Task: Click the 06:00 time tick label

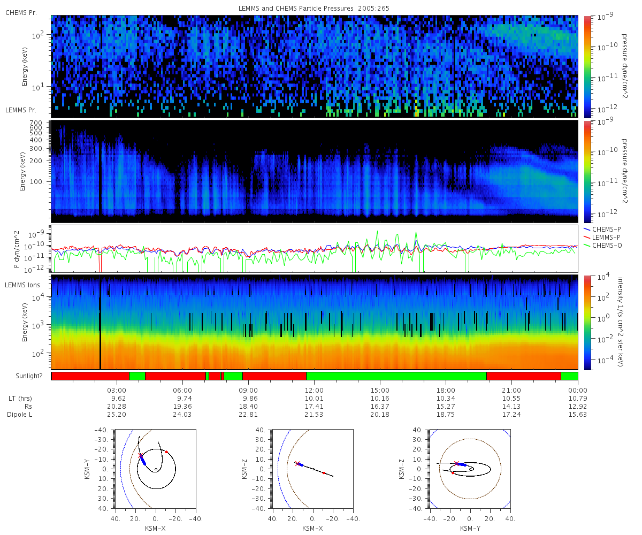Action: 184,391
